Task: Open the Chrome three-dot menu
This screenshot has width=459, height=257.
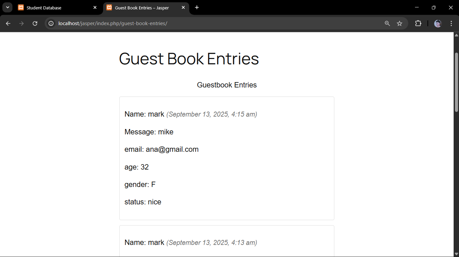Action: (451, 23)
